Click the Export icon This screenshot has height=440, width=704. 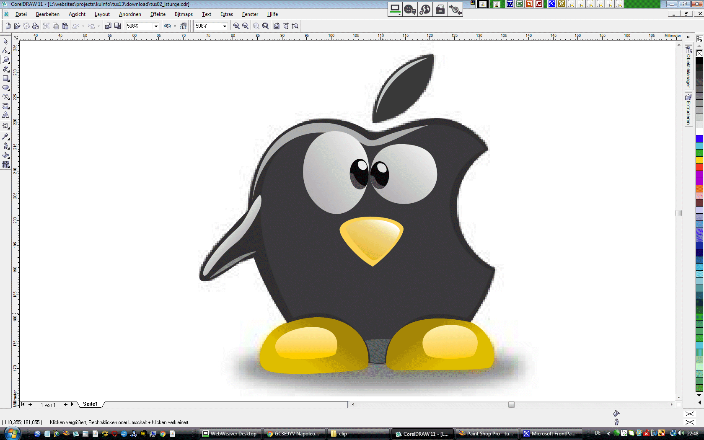[x=118, y=26]
